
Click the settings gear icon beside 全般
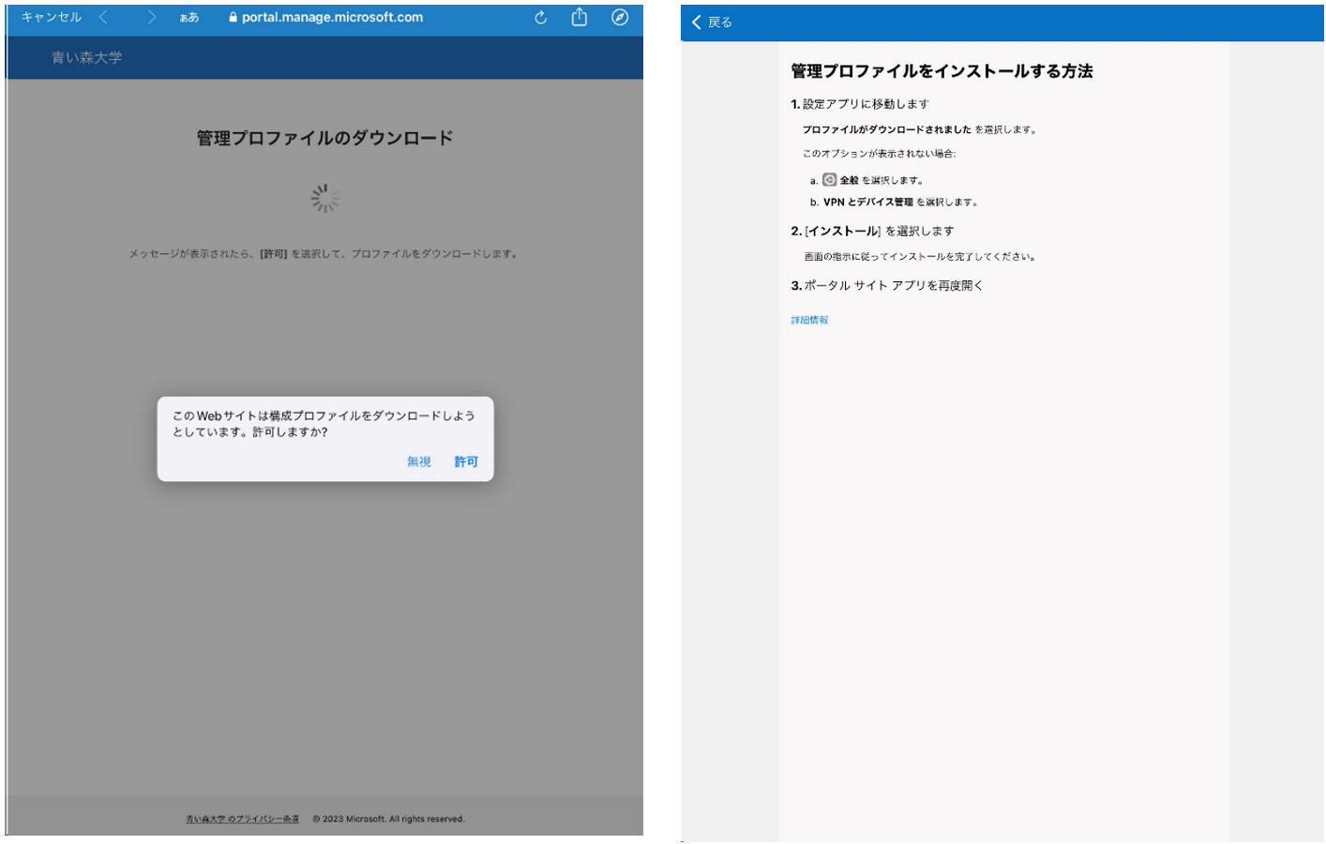[x=829, y=180]
